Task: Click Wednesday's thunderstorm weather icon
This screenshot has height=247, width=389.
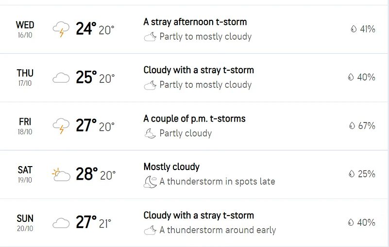Action: tap(61, 29)
